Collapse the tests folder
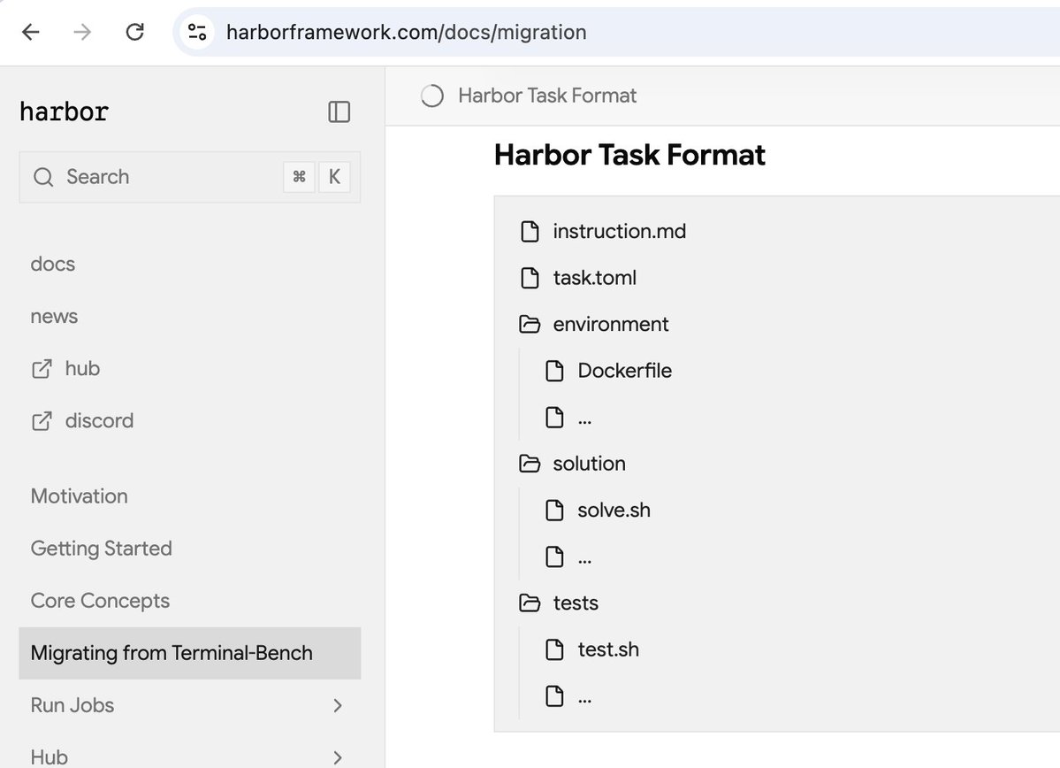The image size is (1060, 768). (576, 603)
